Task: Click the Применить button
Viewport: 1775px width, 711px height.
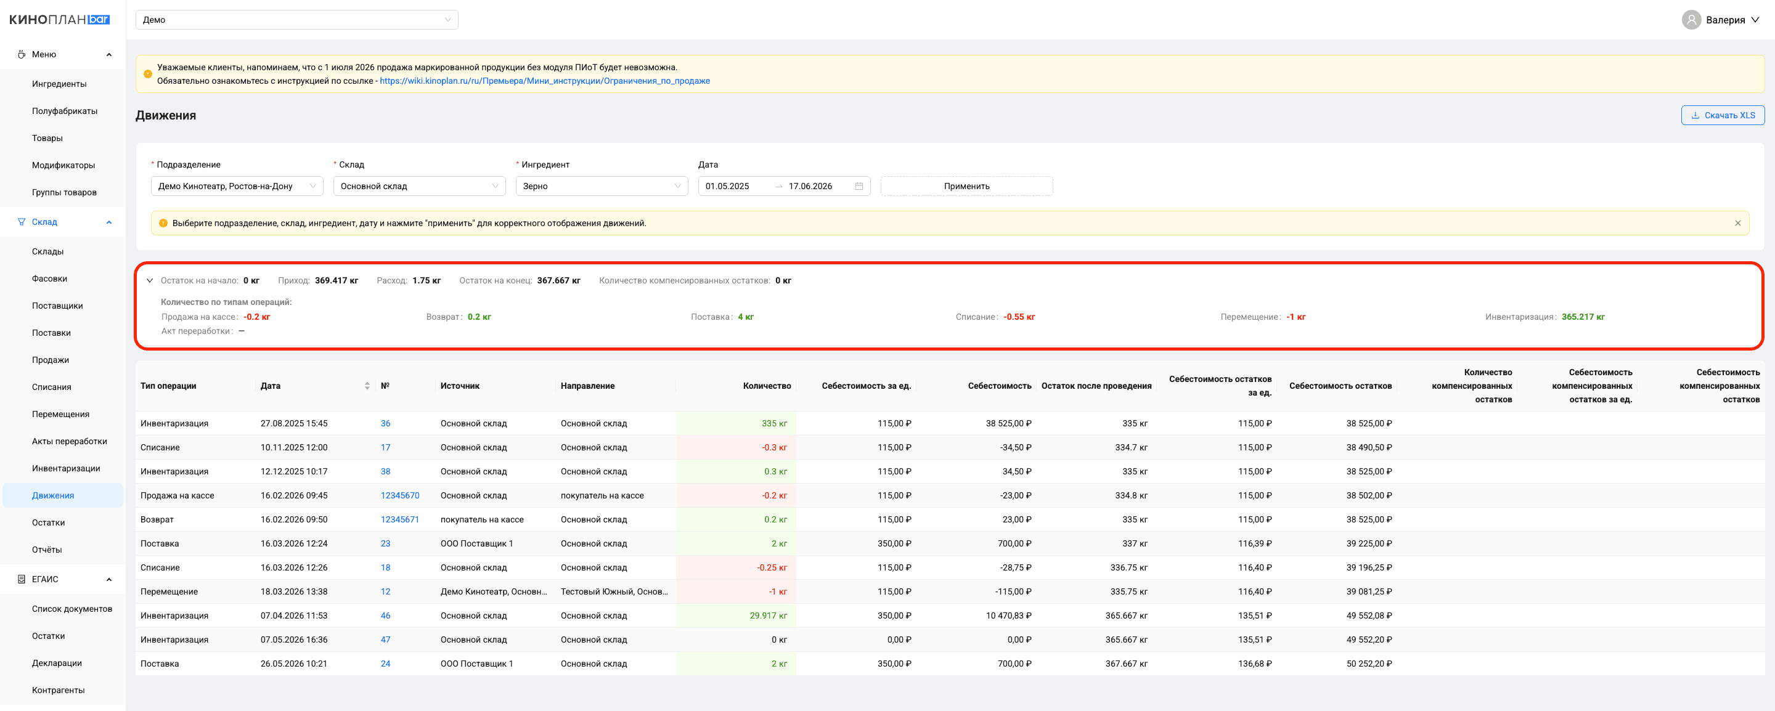Action: coord(966,186)
